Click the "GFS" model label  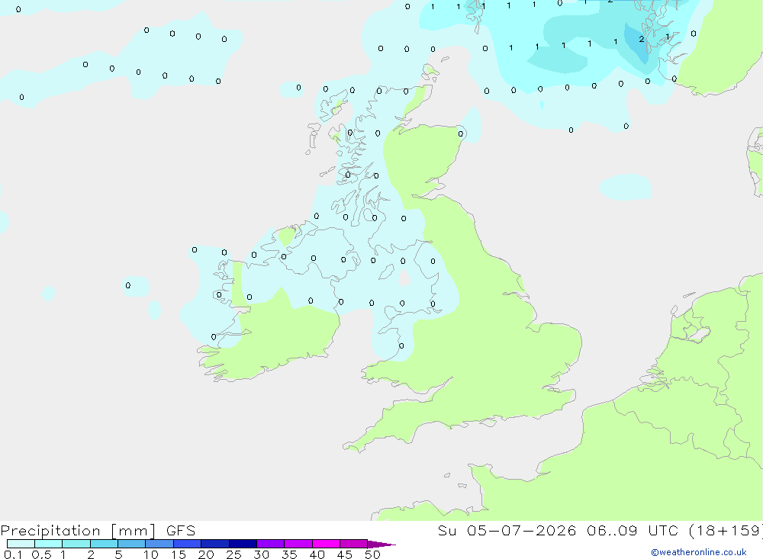(x=181, y=531)
